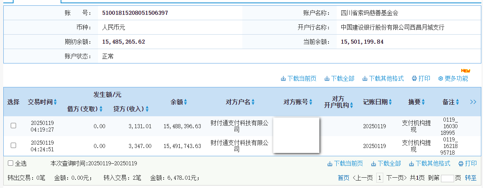
Task: Sort by 对方账号 counterparty account
Action: (310, 102)
